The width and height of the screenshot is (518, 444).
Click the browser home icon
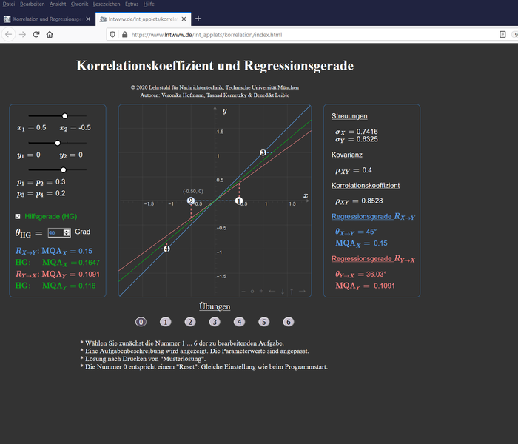click(50, 34)
